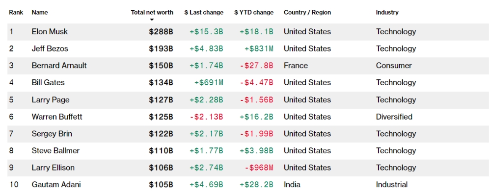
Task: Select the Country / Region column header
Action: (307, 13)
